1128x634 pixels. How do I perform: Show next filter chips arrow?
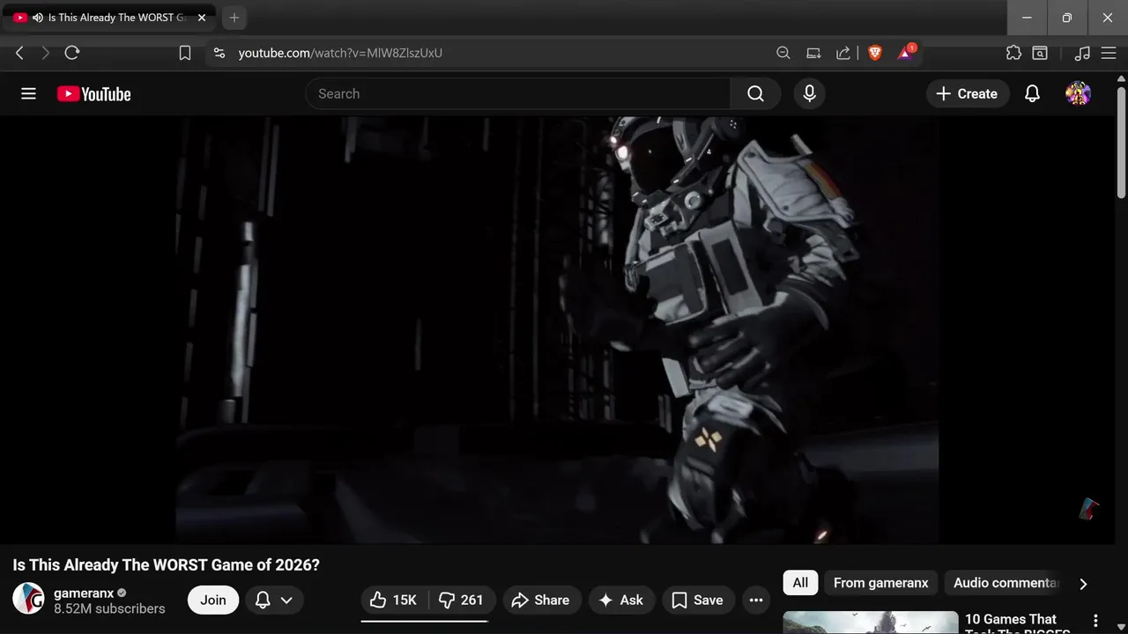1083,583
